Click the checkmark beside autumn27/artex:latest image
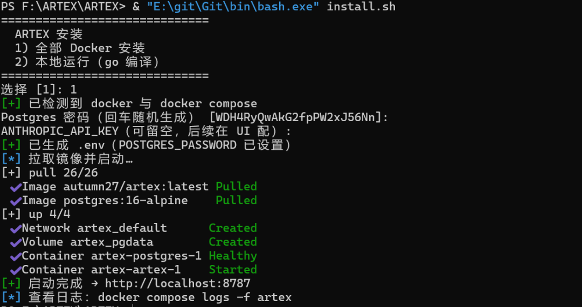 click(x=16, y=187)
